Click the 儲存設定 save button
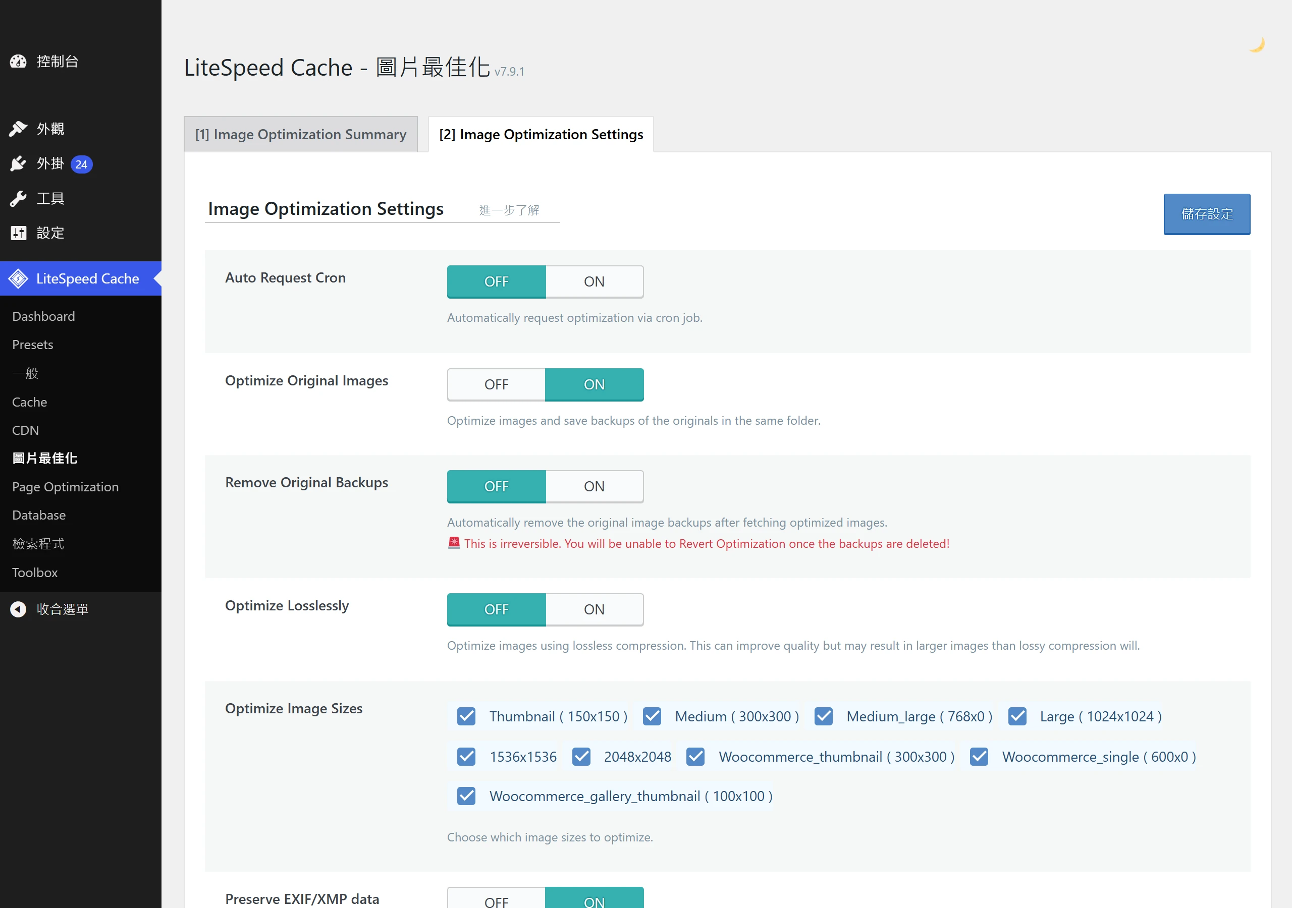 point(1207,214)
